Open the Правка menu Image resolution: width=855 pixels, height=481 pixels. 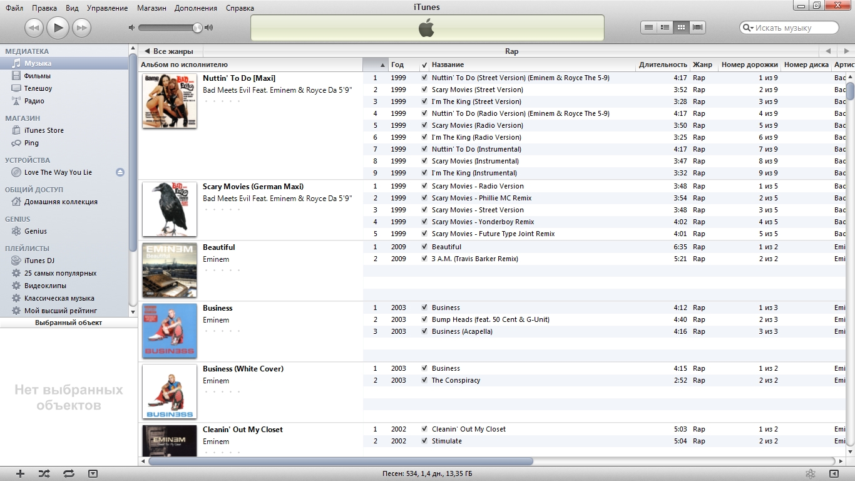click(44, 8)
